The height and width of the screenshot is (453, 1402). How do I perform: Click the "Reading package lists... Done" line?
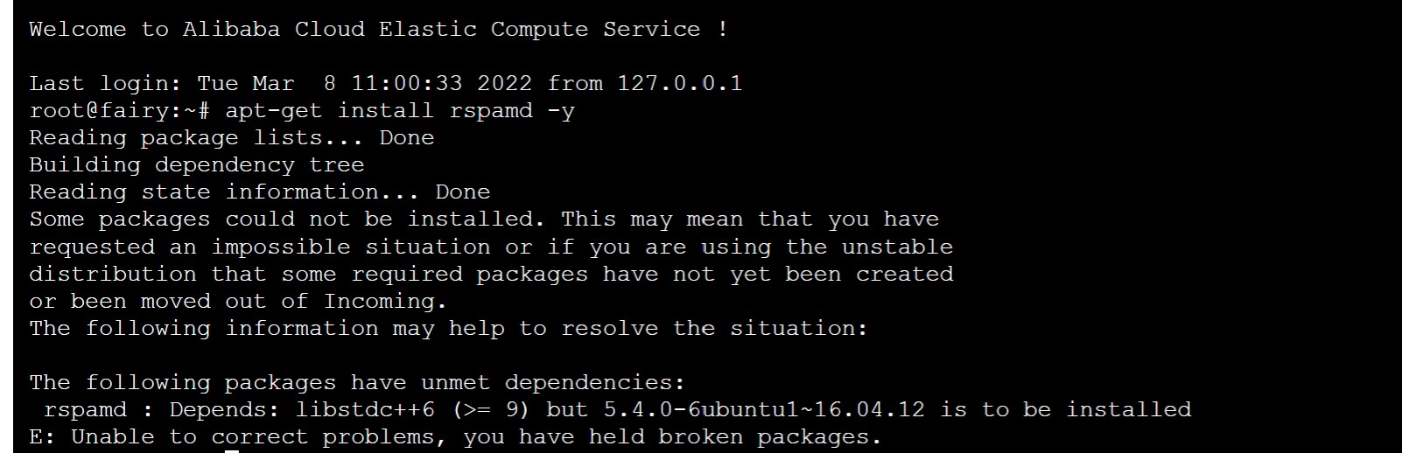[x=231, y=138]
